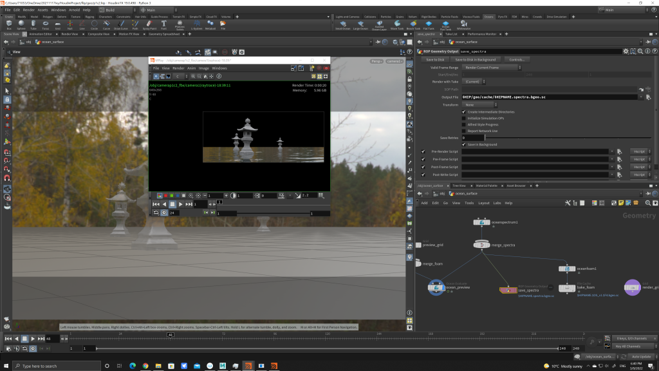Uncheck Create Intermediate Directories
This screenshot has height=371, width=659.
click(x=463, y=111)
